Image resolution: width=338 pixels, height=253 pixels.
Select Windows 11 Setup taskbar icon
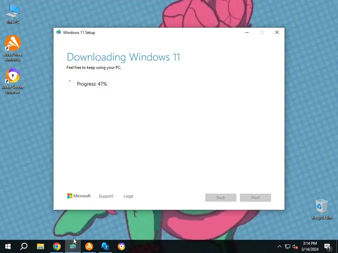coord(73,246)
